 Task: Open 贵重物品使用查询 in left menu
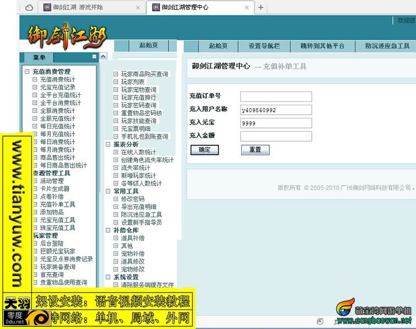pos(63,283)
